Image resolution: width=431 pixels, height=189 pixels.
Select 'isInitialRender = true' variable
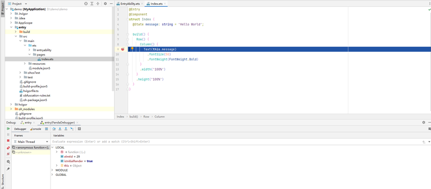pyautogui.click(x=76, y=161)
